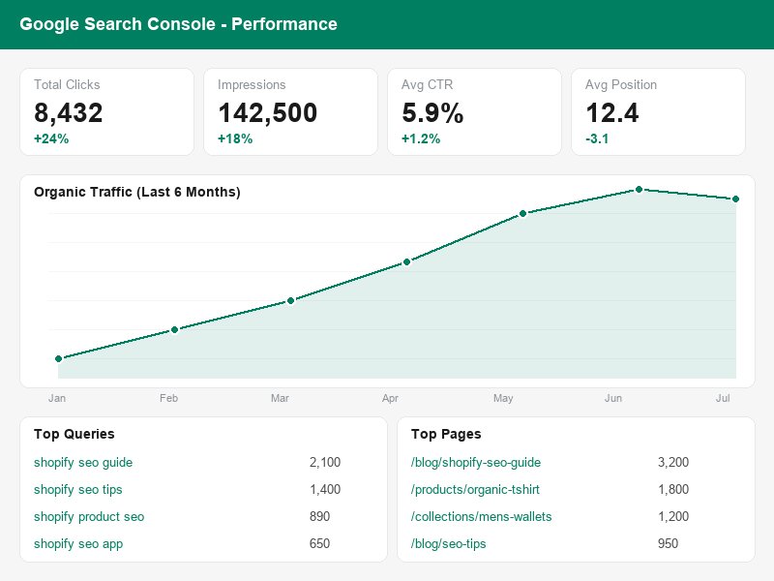
Task: Click the Avg Position card label
Action: [621, 85]
